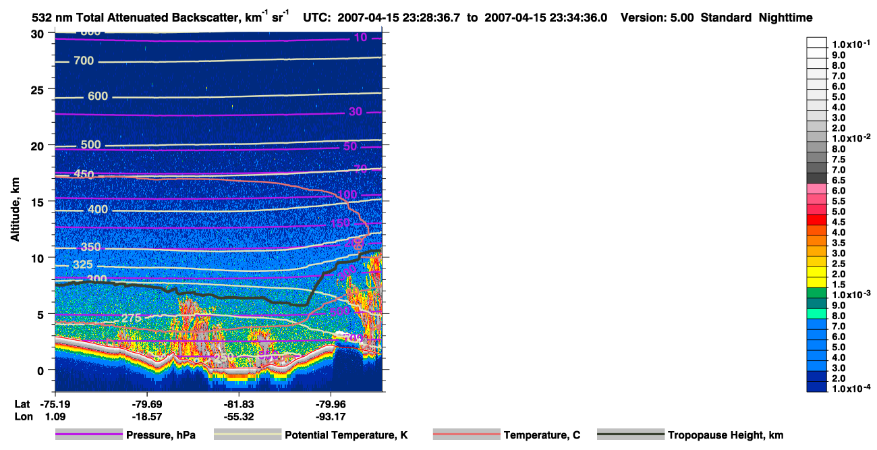The height and width of the screenshot is (450, 877).
Task: Click the '275' contour label in plot
Action: [x=132, y=318]
